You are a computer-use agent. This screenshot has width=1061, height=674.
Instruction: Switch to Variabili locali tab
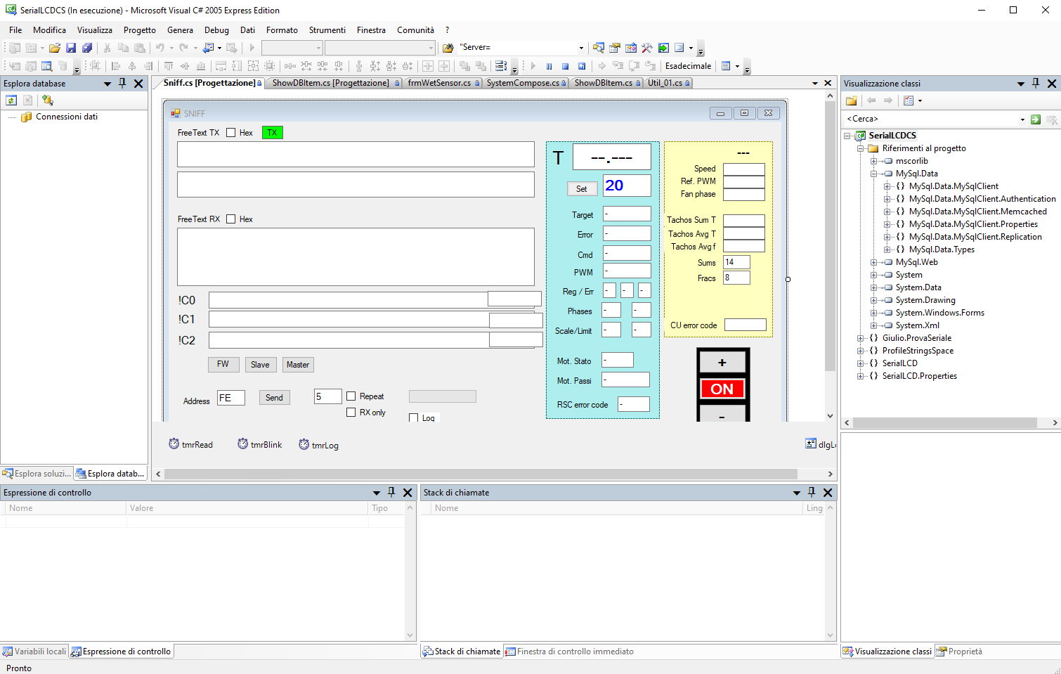[x=34, y=652]
